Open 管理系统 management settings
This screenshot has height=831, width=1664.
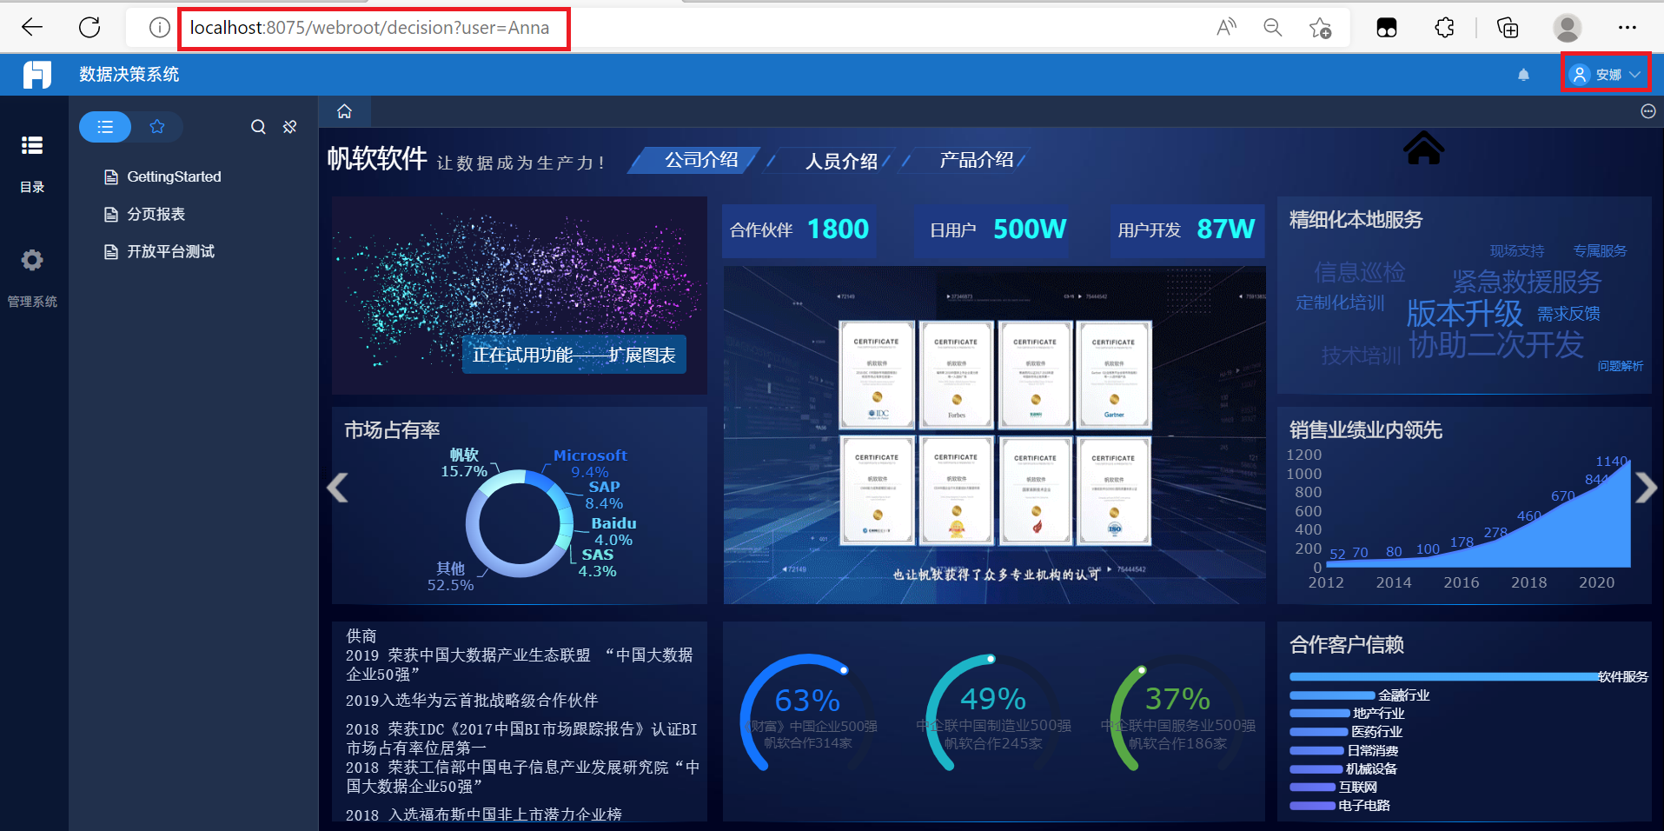click(32, 278)
